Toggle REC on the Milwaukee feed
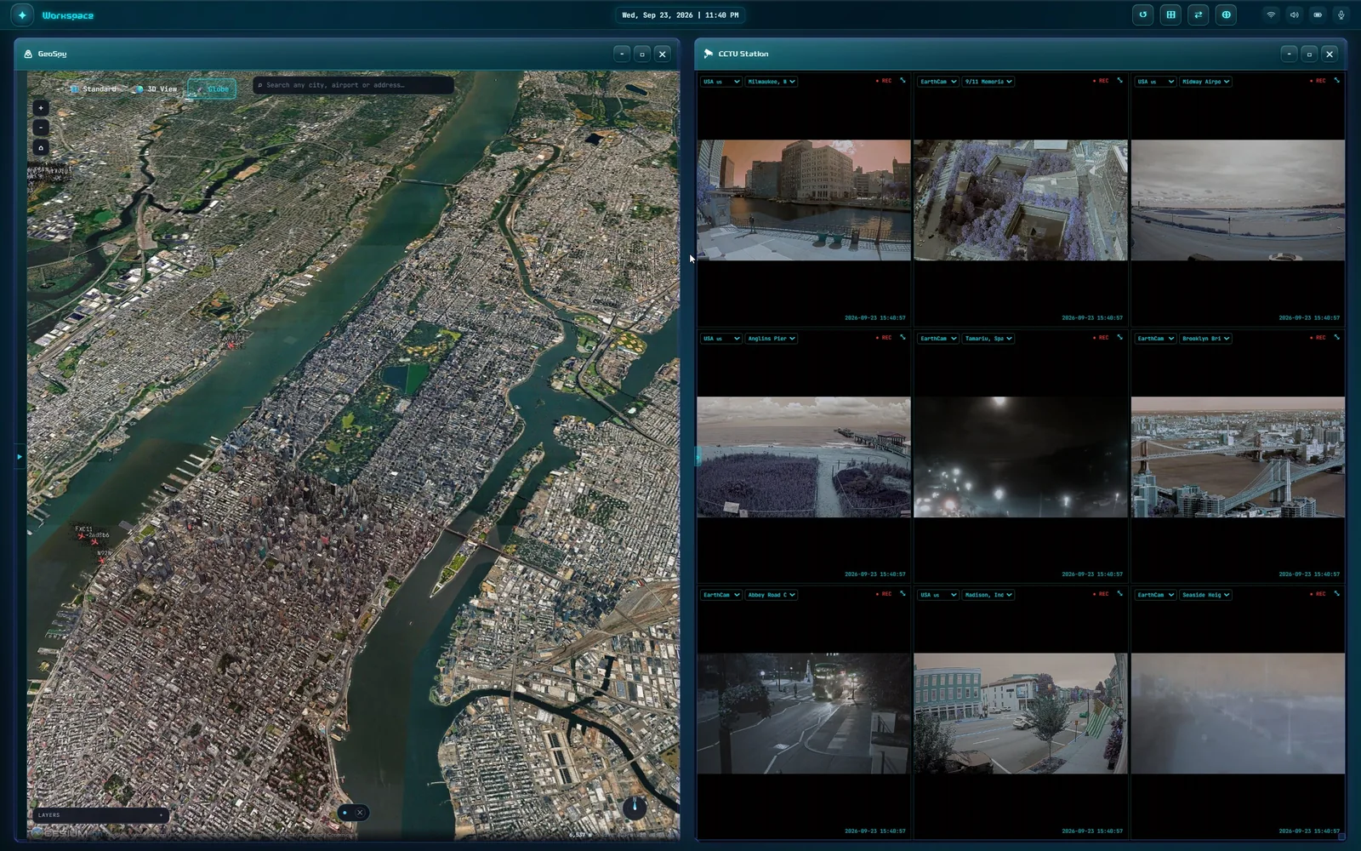Image resolution: width=1361 pixels, height=851 pixels. [x=884, y=81]
